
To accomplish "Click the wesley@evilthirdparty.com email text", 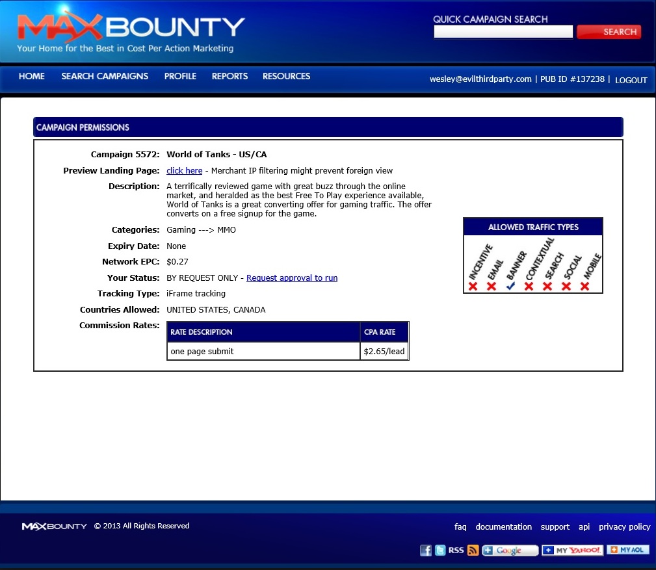I will [x=480, y=79].
